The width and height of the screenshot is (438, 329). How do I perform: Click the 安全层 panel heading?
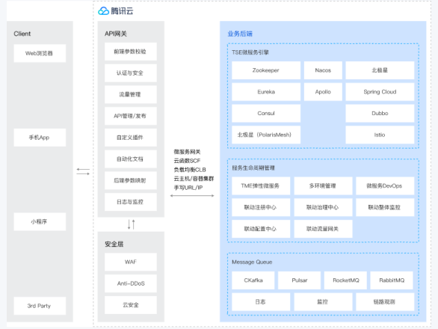pos(114,244)
